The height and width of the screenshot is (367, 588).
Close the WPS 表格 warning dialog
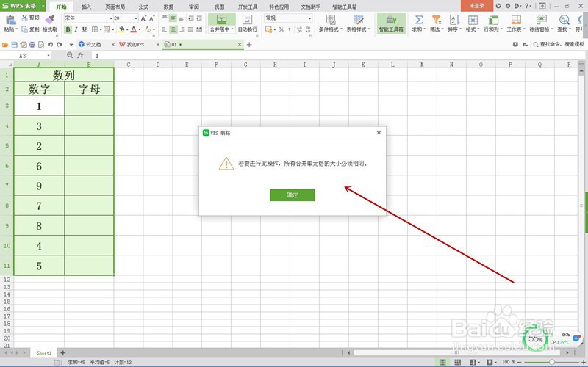[x=379, y=133]
